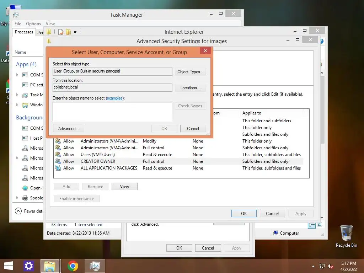Collapse Task Manager with Fewer details arrow
Image resolution: width=364 pixels, height=273 pixels.
point(18,211)
